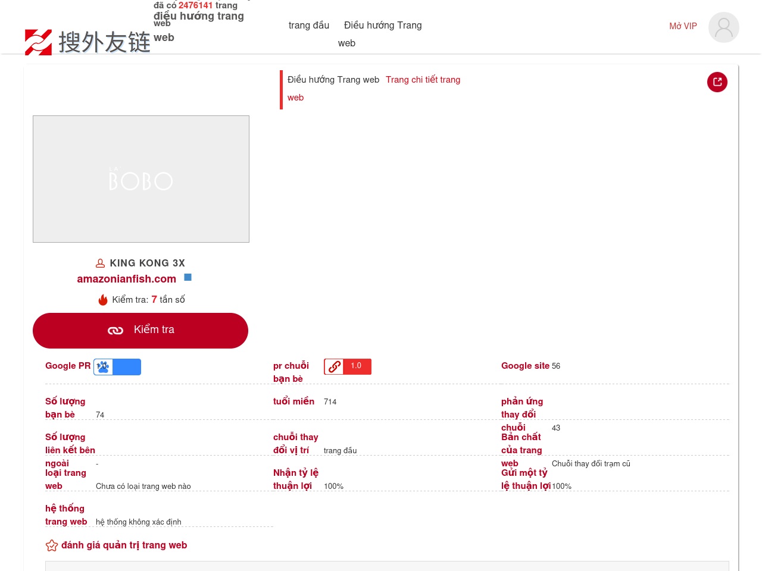The image size is (762, 571).
Task: Click the blue square icon next to amazonianfish.com
Action: tap(188, 277)
